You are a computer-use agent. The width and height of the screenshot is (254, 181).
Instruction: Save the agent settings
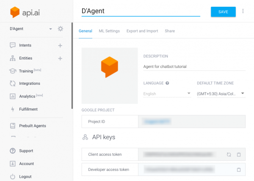coord(223,12)
